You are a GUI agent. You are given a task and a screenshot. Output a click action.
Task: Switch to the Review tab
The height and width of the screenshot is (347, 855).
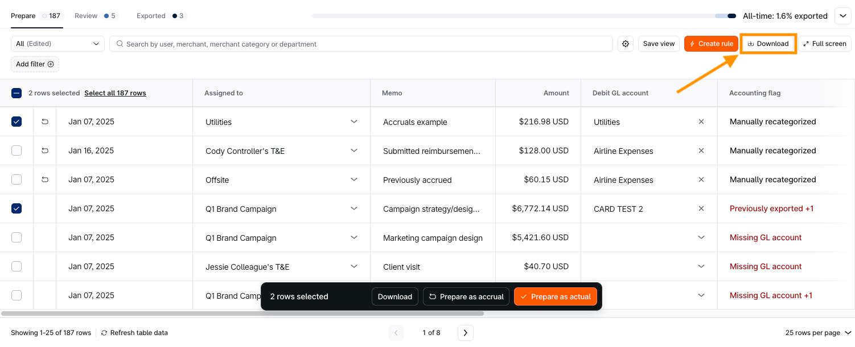87,16
